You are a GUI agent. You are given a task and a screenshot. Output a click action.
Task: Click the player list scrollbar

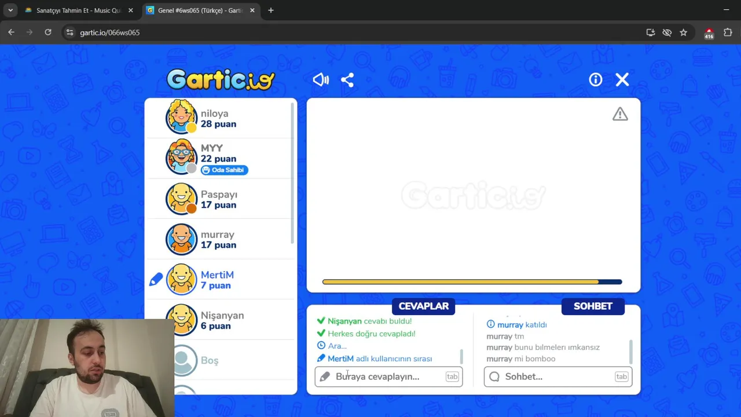[x=292, y=174]
